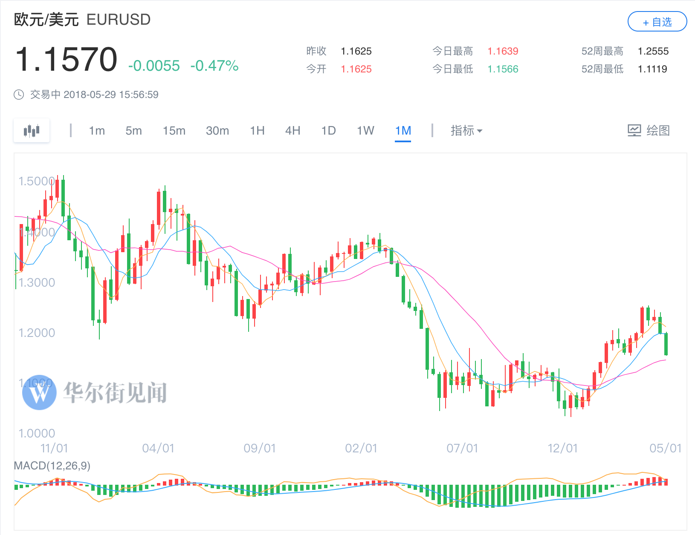This screenshot has width=695, height=535.
Task: Click the 05/01 date axis label
Action: 665,448
